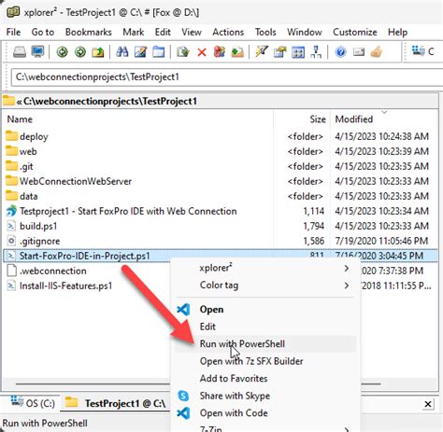The width and height of the screenshot is (443, 432).
Task: Click the copy-to document toolbar icon
Action: 183,52
